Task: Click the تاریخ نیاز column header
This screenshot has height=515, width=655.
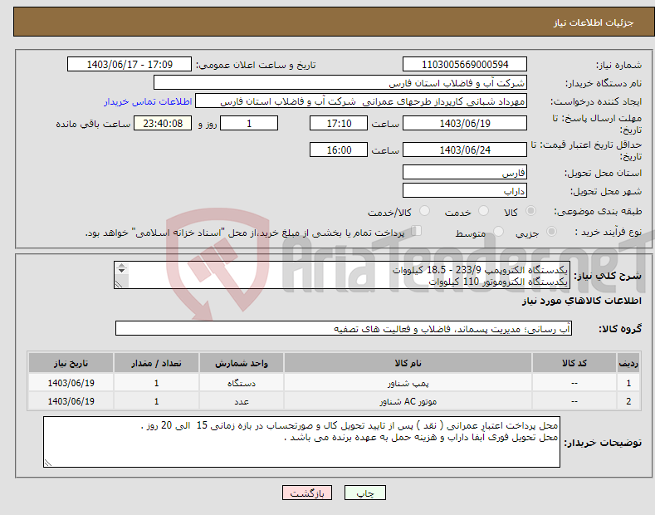Action: click(x=71, y=363)
